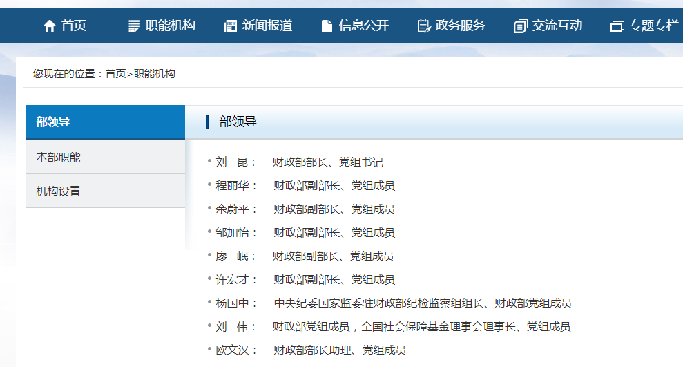The height and width of the screenshot is (367, 683).
Task: Open the 机构设置 sidebar item
Action: click(x=106, y=191)
